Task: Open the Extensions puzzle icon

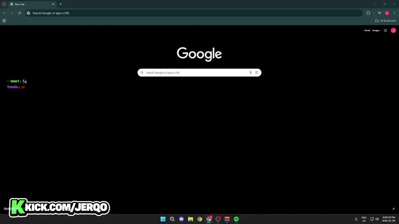Action: [368, 13]
